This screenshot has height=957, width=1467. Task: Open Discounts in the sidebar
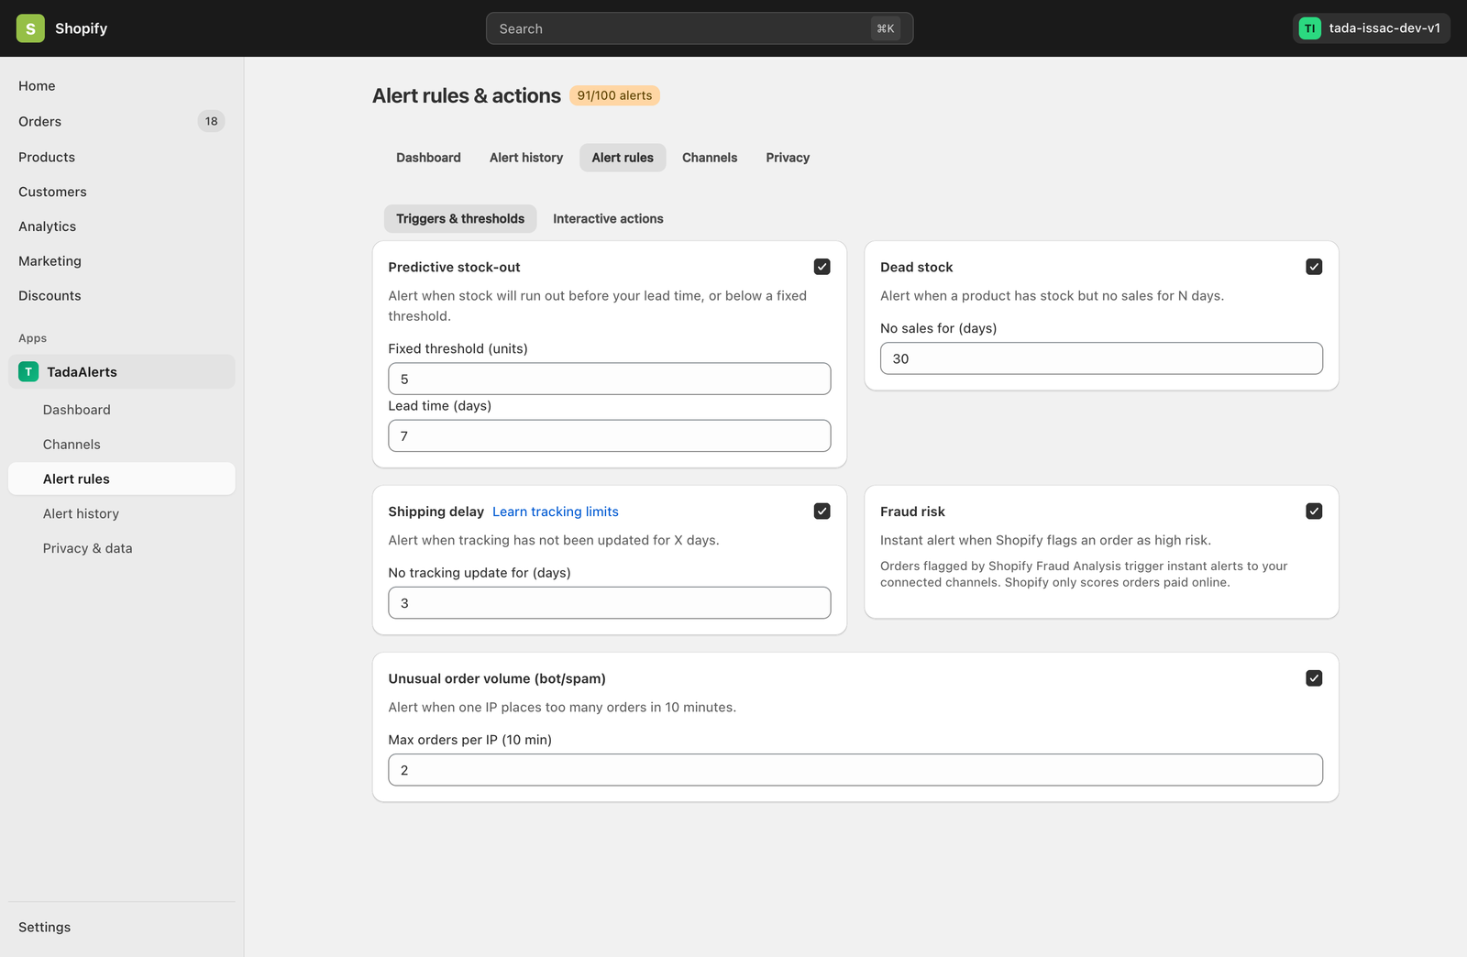121,296
